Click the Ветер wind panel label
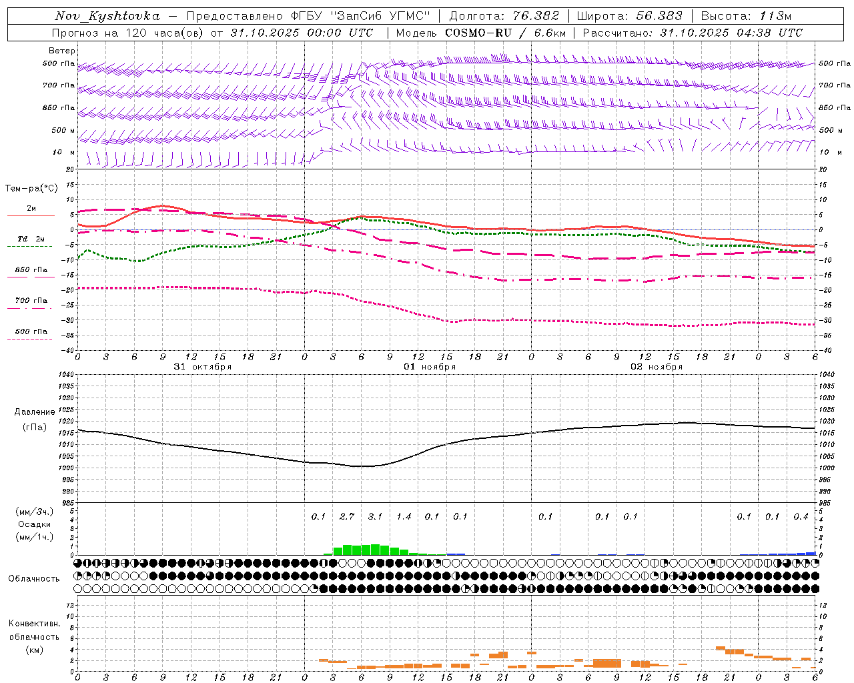854x683 pixels. [62, 51]
